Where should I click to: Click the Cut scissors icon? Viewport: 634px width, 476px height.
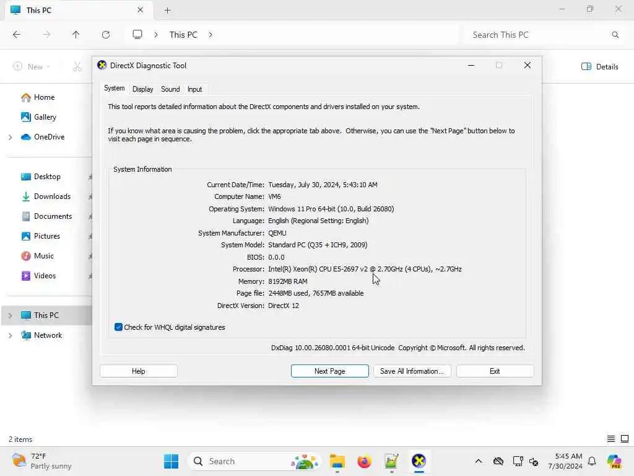(77, 67)
